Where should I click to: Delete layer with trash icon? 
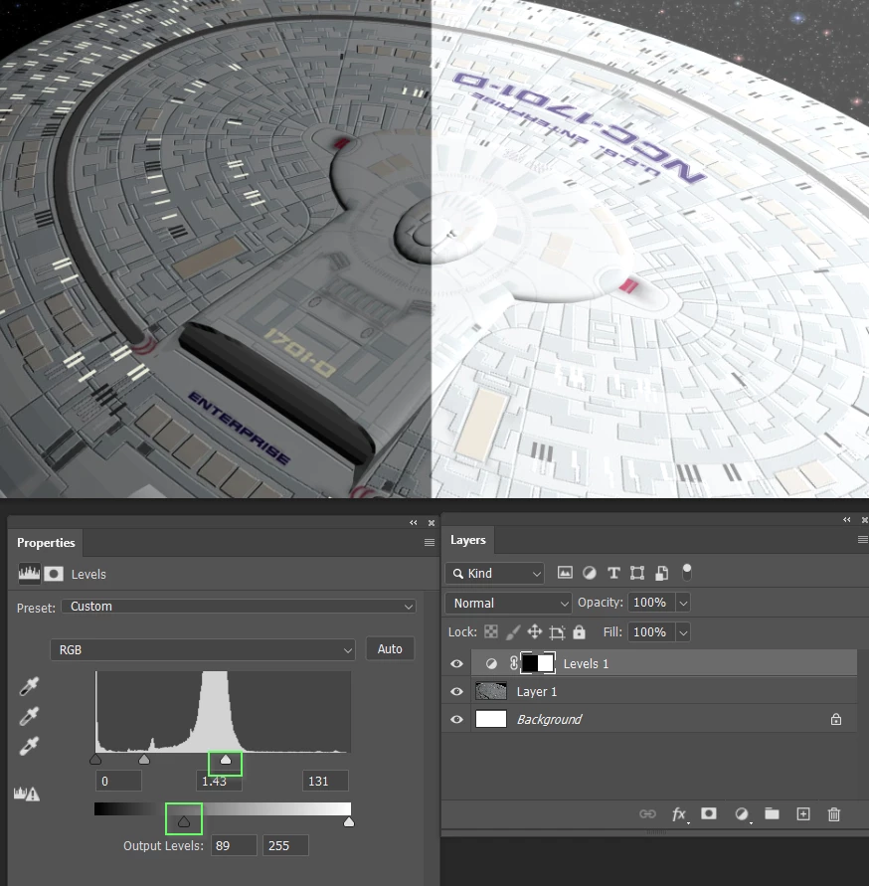click(834, 814)
